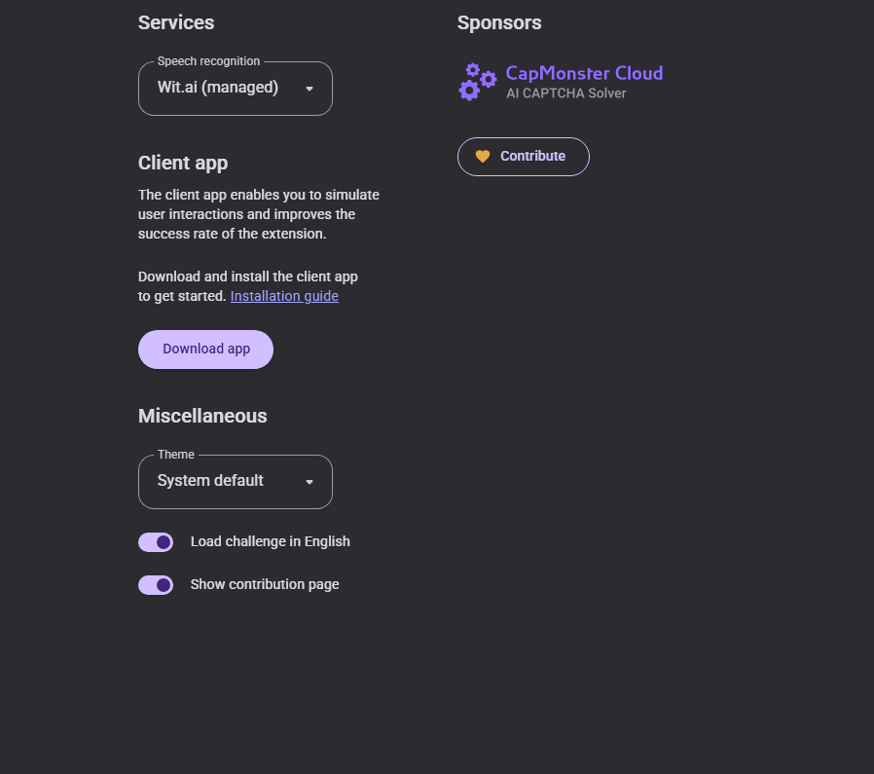The width and height of the screenshot is (874, 774).
Task: Open the Speech recognition dropdown arrow
Action: coord(310,89)
